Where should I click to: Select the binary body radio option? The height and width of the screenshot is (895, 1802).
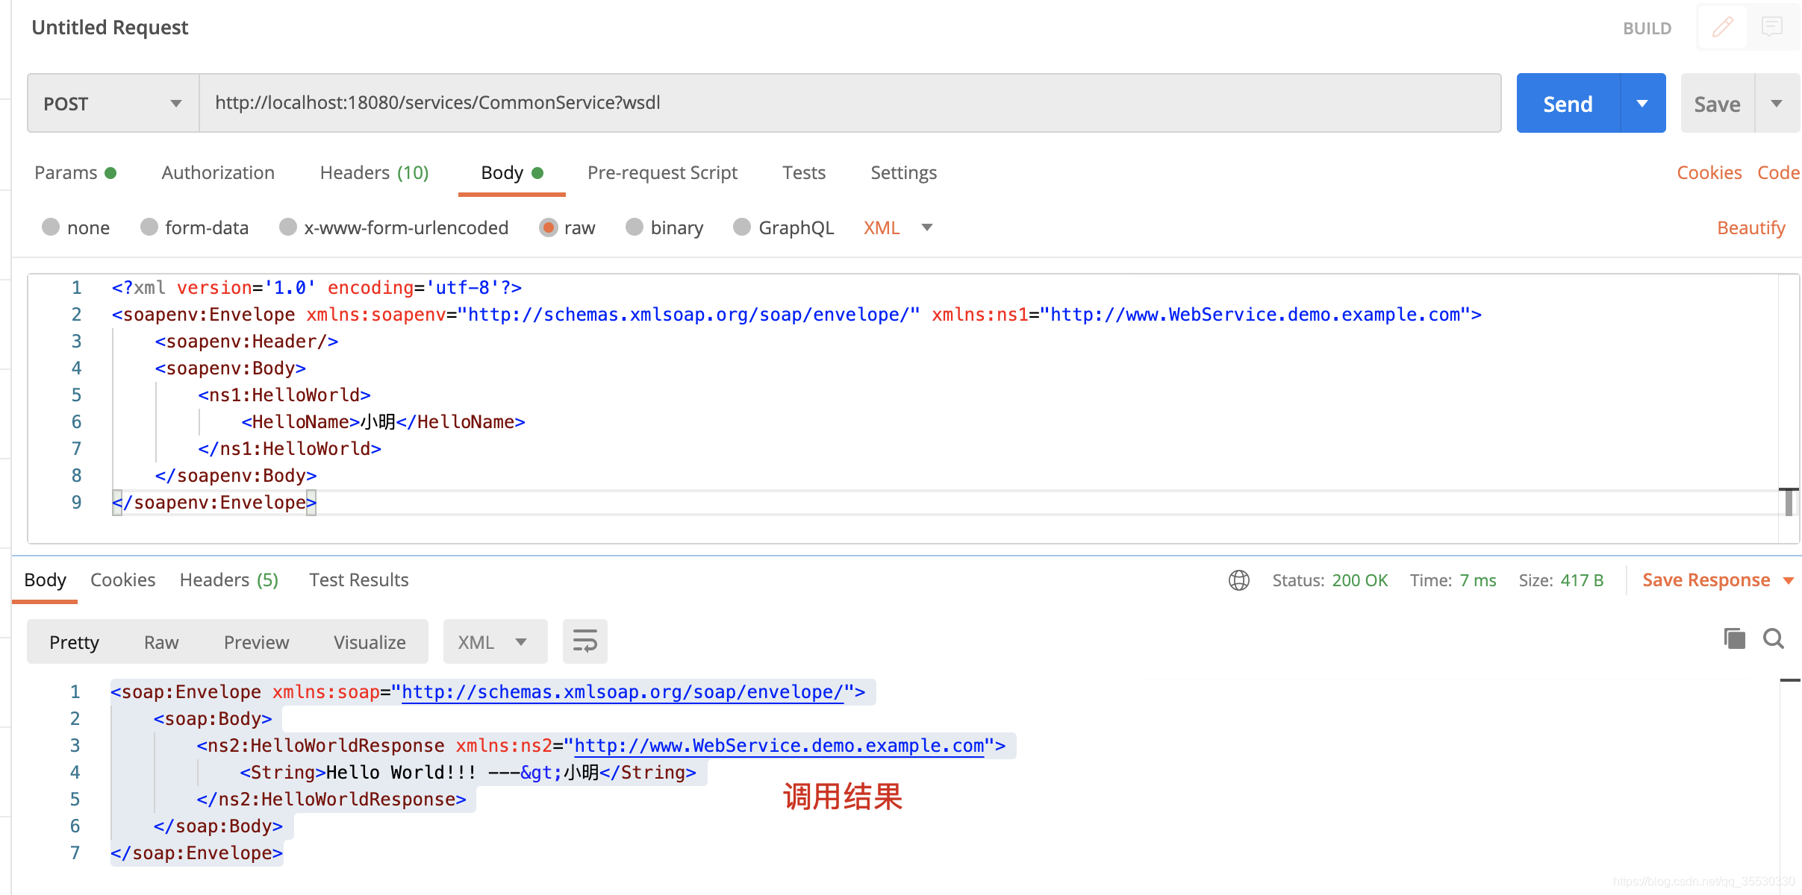click(635, 227)
